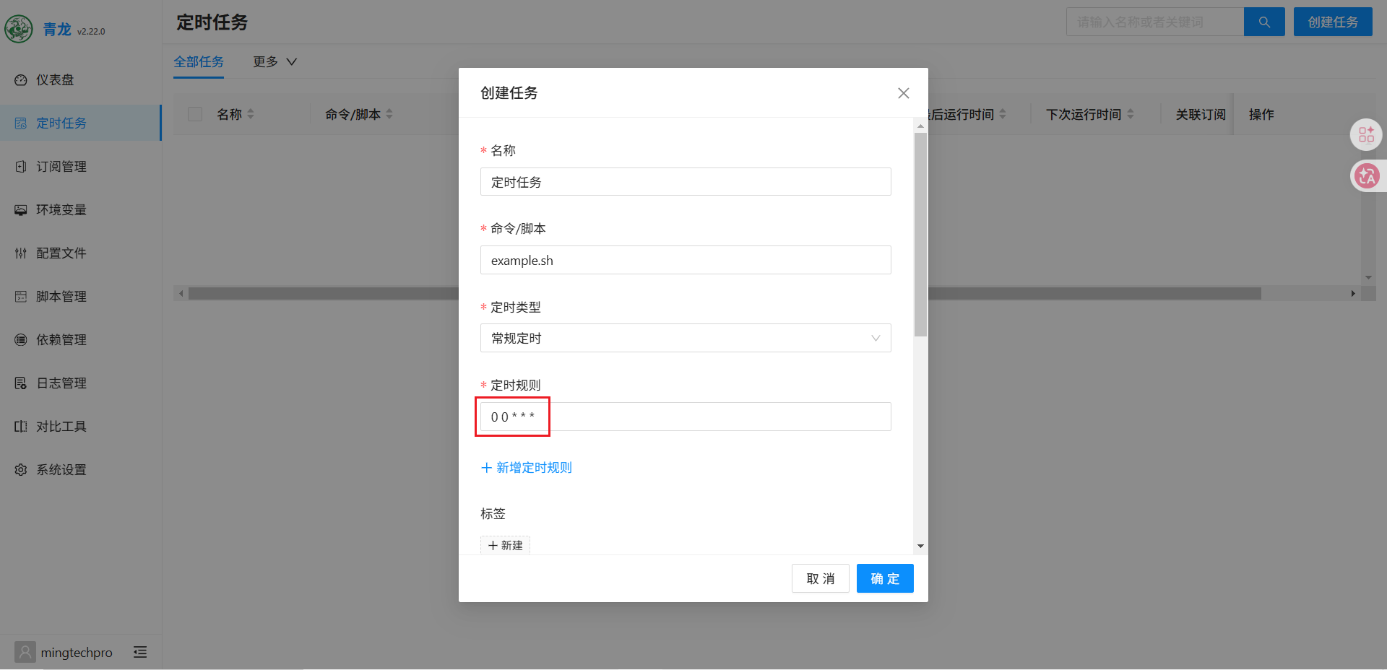Click the search magnifier icon button

click(1264, 22)
